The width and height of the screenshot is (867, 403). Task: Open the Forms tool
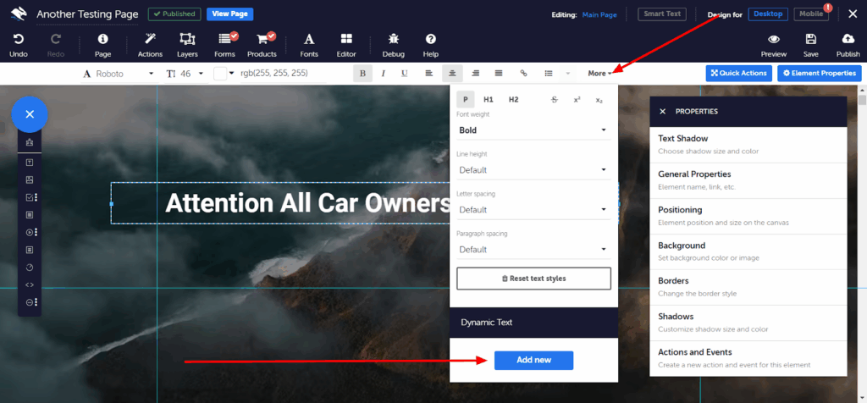click(x=225, y=40)
